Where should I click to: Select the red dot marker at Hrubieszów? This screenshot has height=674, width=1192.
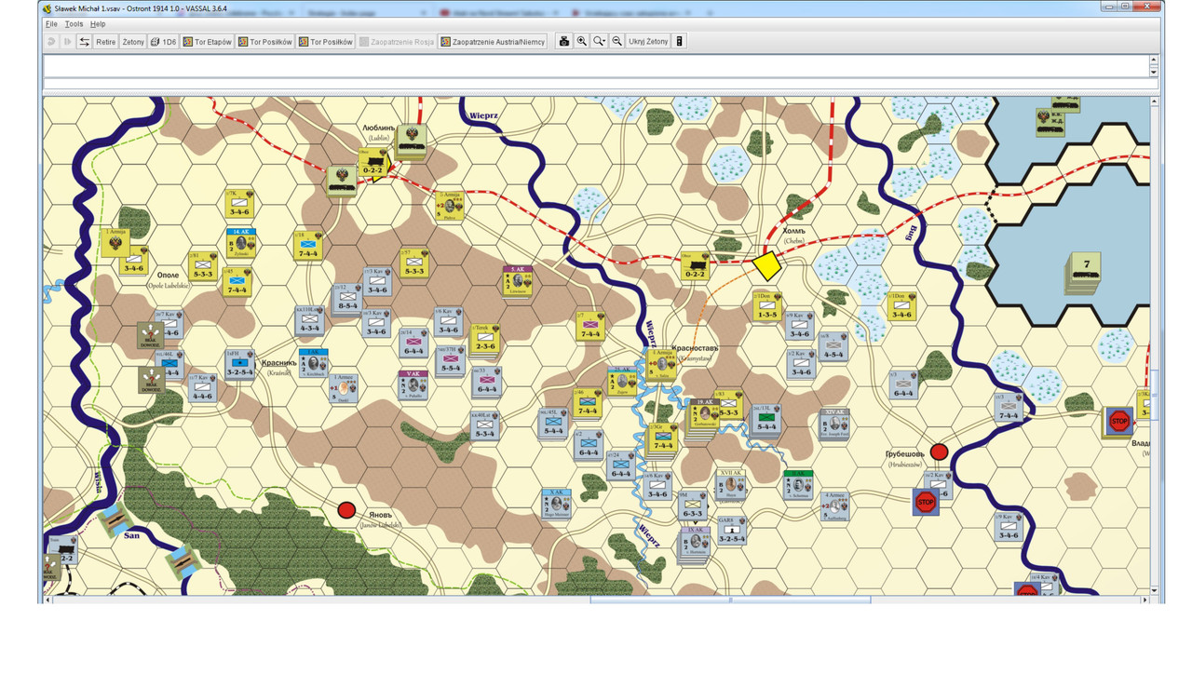939,452
